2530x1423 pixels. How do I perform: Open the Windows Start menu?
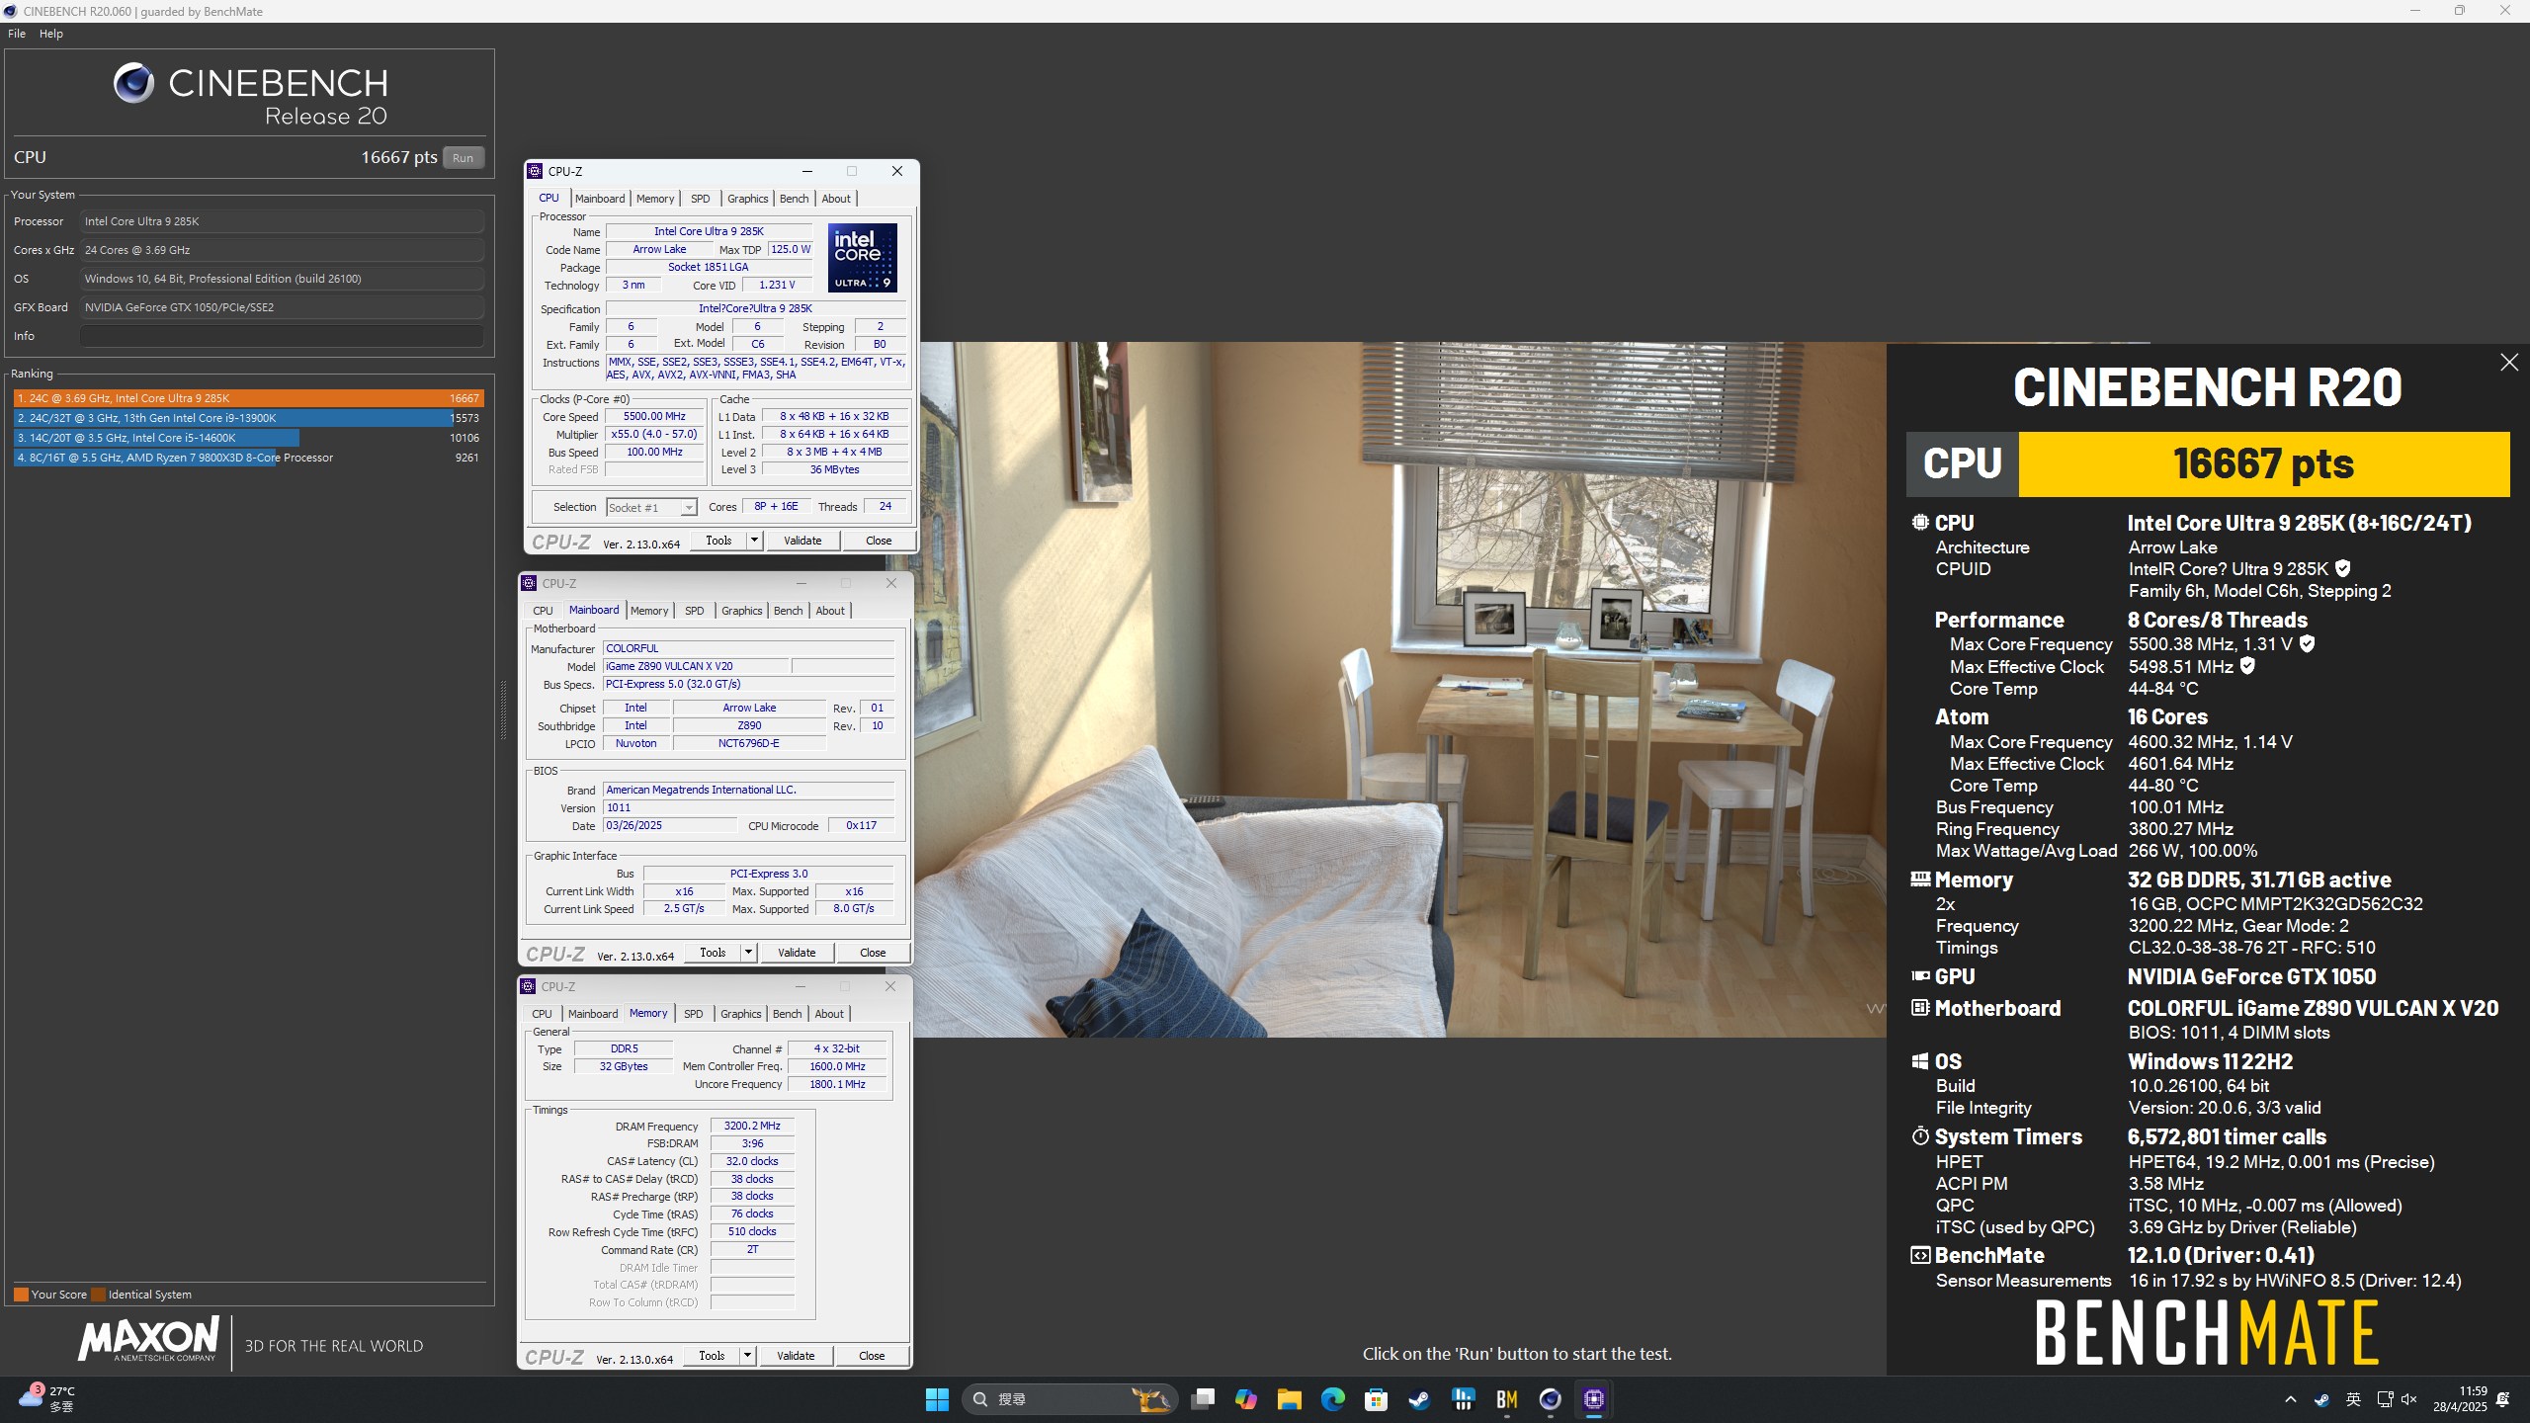[x=937, y=1399]
